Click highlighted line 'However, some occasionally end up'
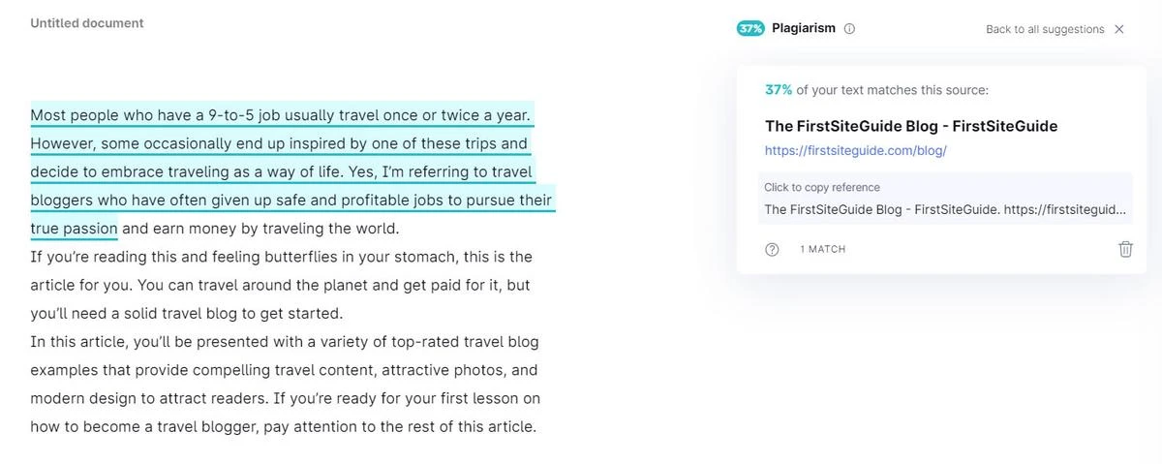Viewport: 1162px width, 464px height. click(279, 143)
